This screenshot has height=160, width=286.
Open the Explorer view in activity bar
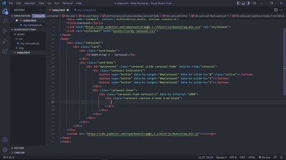click(x=5, y=12)
